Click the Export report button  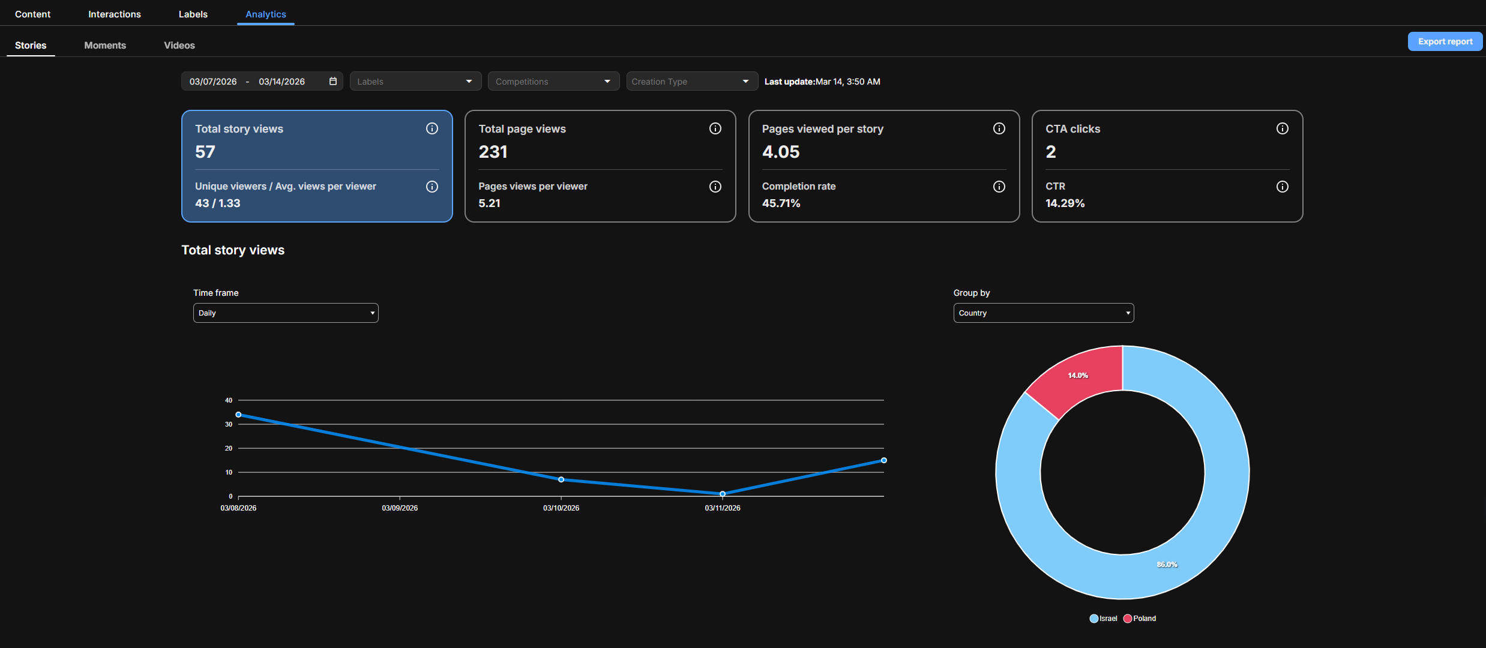click(1445, 41)
